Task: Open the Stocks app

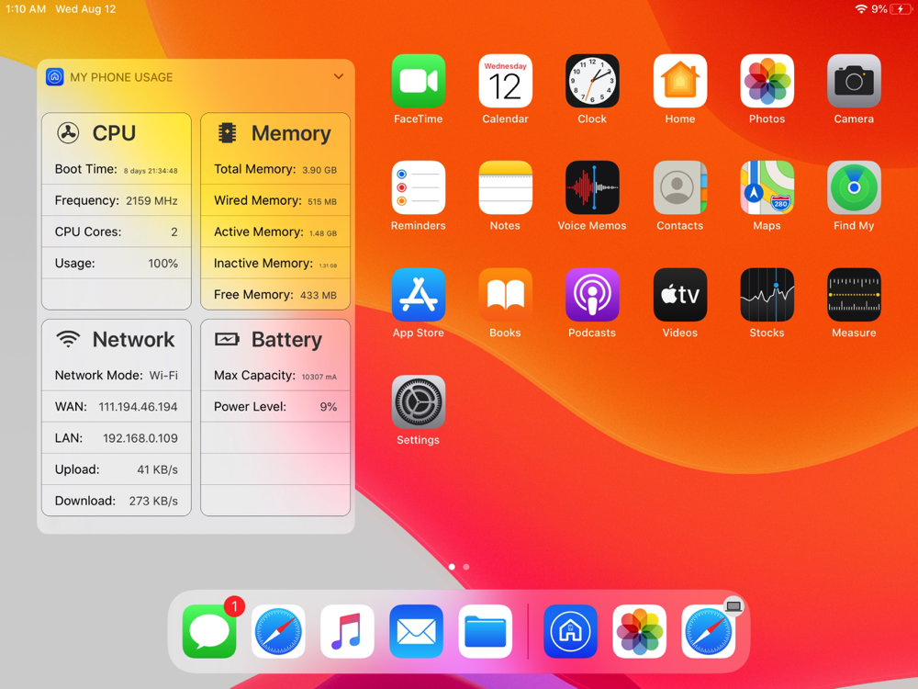Action: [x=767, y=295]
